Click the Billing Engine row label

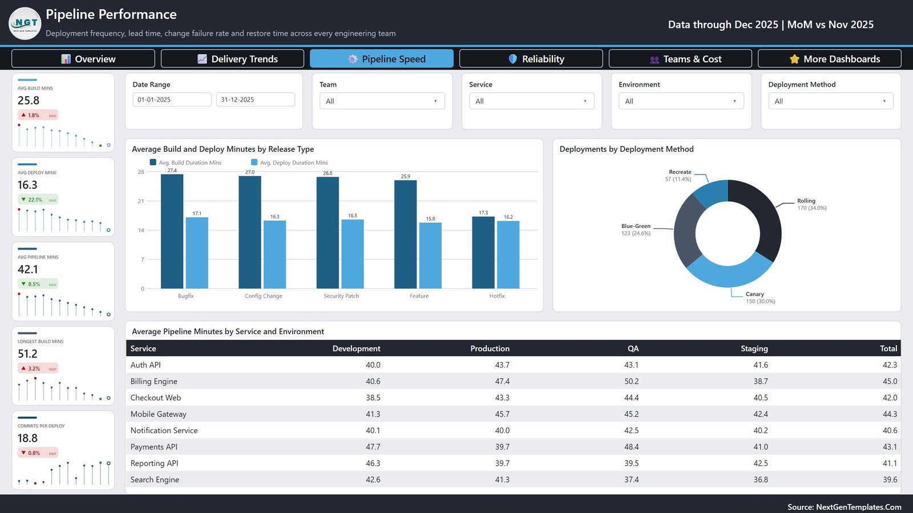154,381
